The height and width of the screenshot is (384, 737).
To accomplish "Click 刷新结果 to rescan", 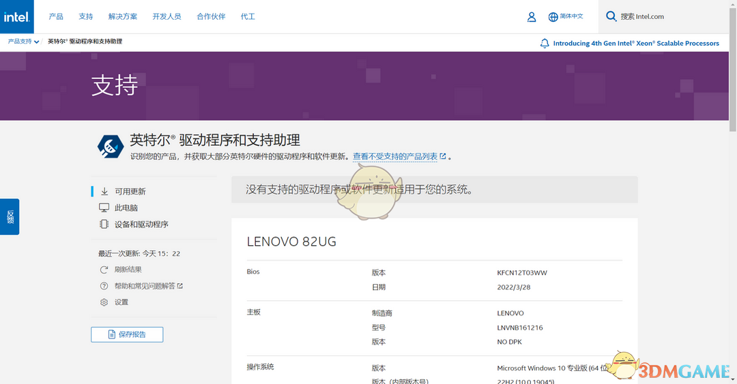I will (x=128, y=270).
